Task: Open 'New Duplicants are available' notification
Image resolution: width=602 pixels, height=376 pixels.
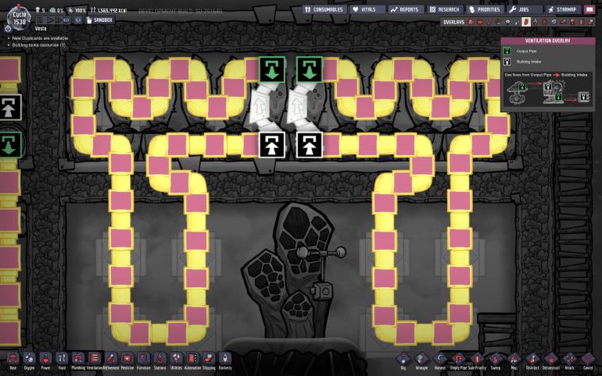Action: click(x=40, y=38)
